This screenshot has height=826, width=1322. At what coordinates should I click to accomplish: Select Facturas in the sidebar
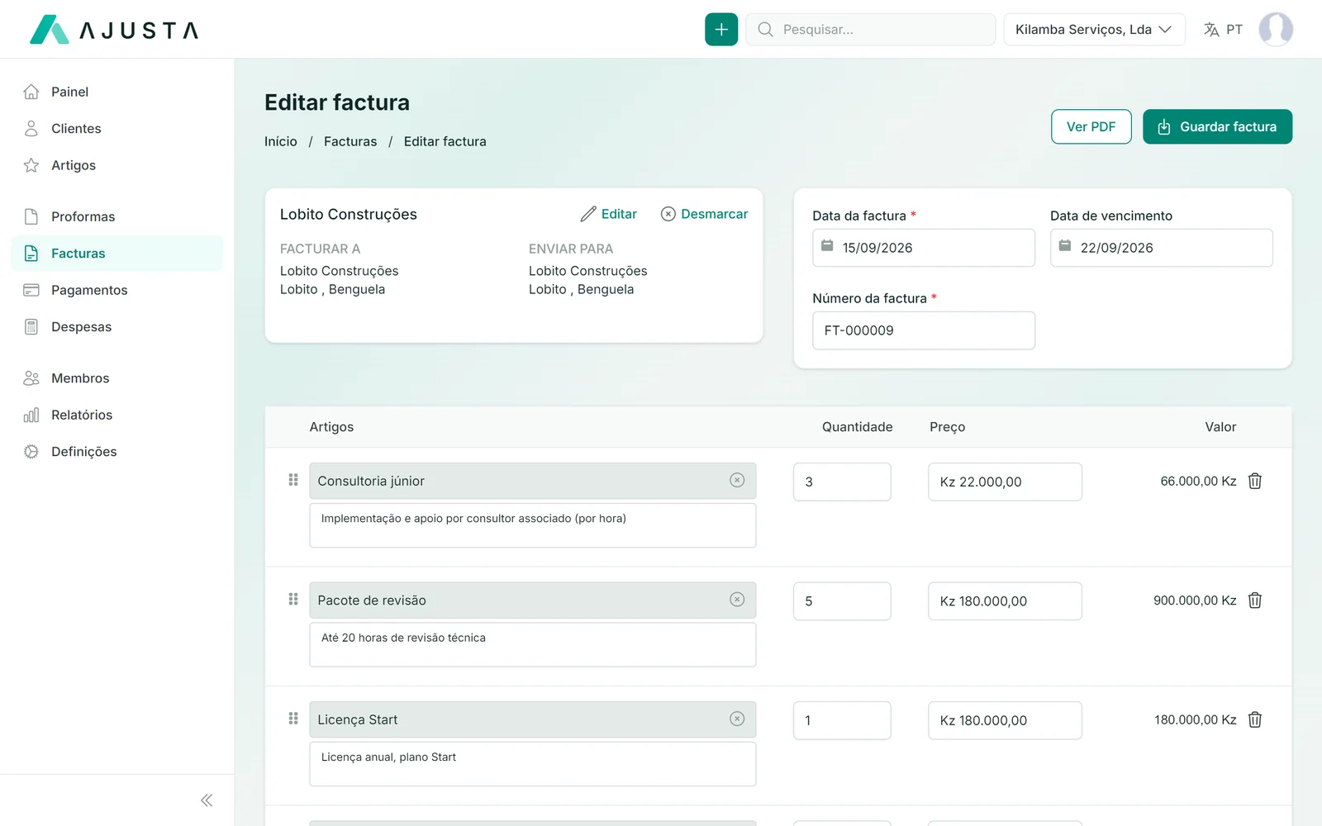tap(117, 254)
